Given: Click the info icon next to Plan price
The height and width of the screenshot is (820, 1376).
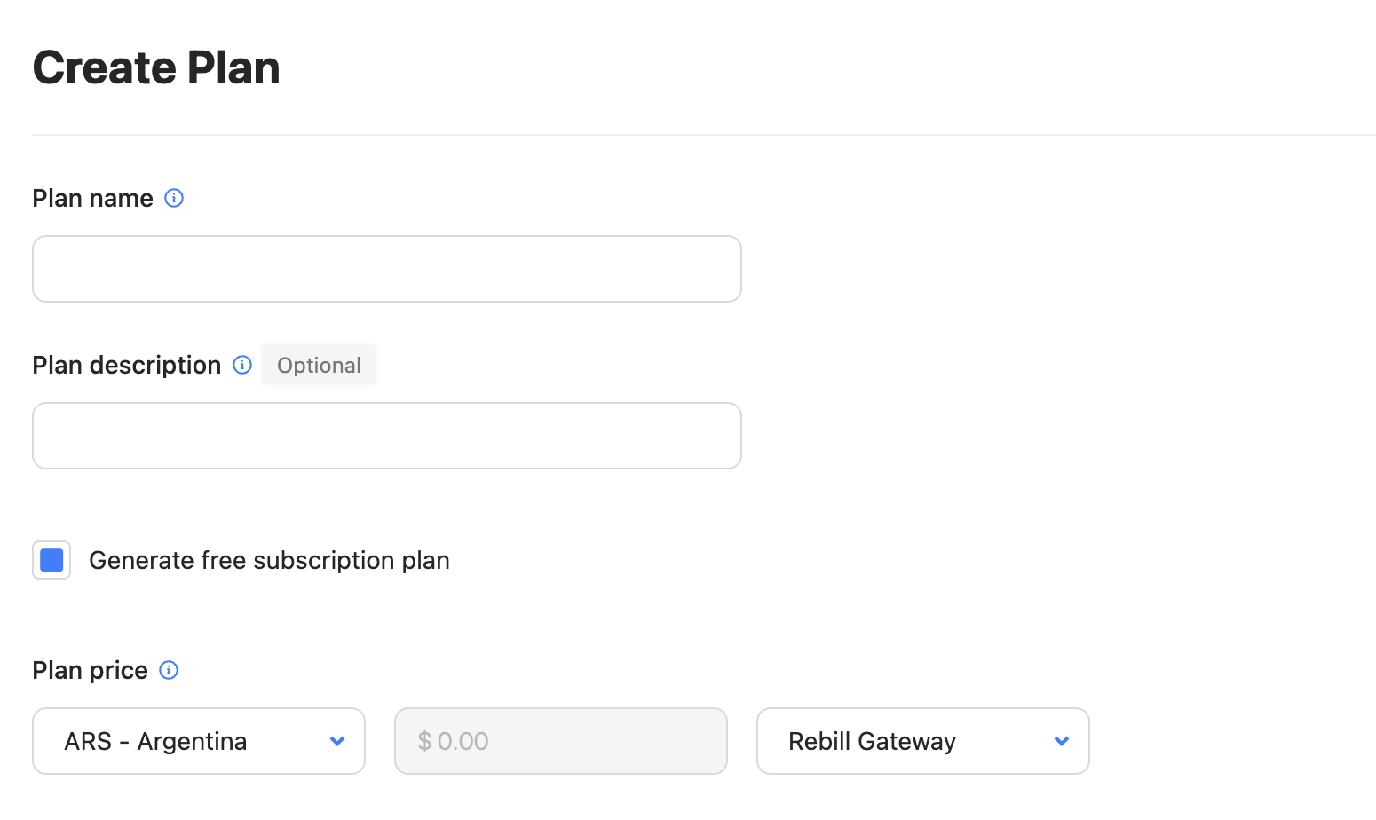Looking at the screenshot, I should coord(168,670).
